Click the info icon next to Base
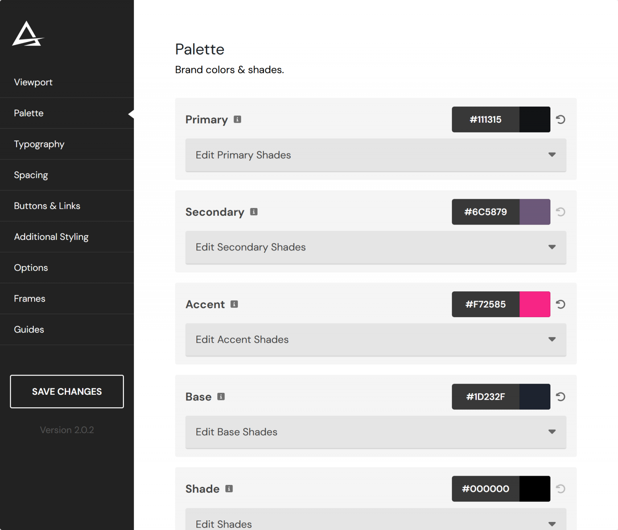618x530 pixels. click(x=220, y=397)
